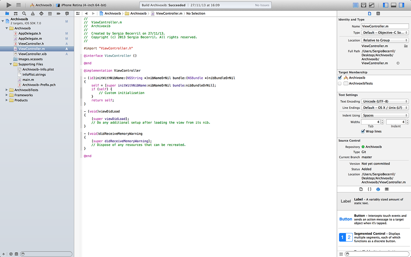The height and width of the screenshot is (257, 411).
Task: Open the Indent Using dropdown
Action: click(x=385, y=115)
